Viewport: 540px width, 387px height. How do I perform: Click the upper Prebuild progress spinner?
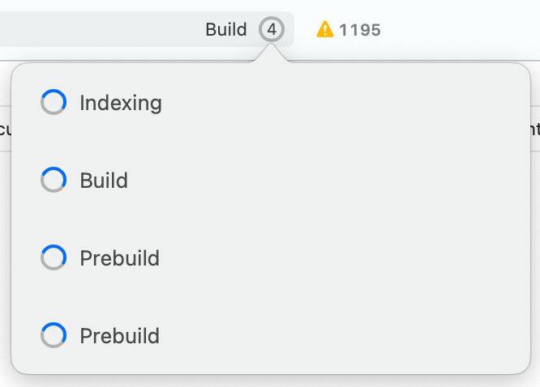click(54, 257)
